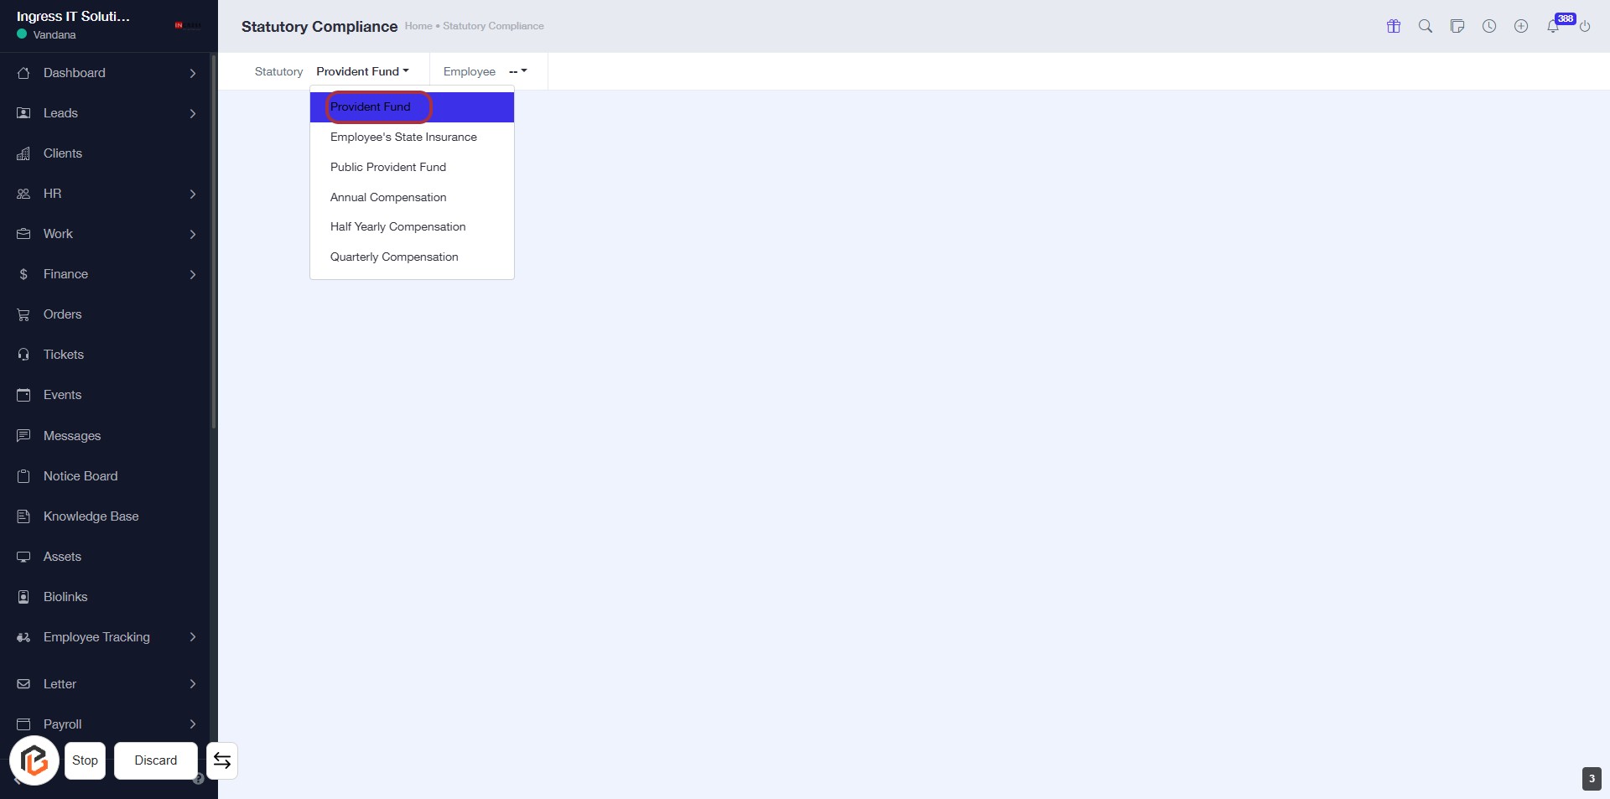
Task: Select Public Provident Fund option
Action: click(x=388, y=167)
